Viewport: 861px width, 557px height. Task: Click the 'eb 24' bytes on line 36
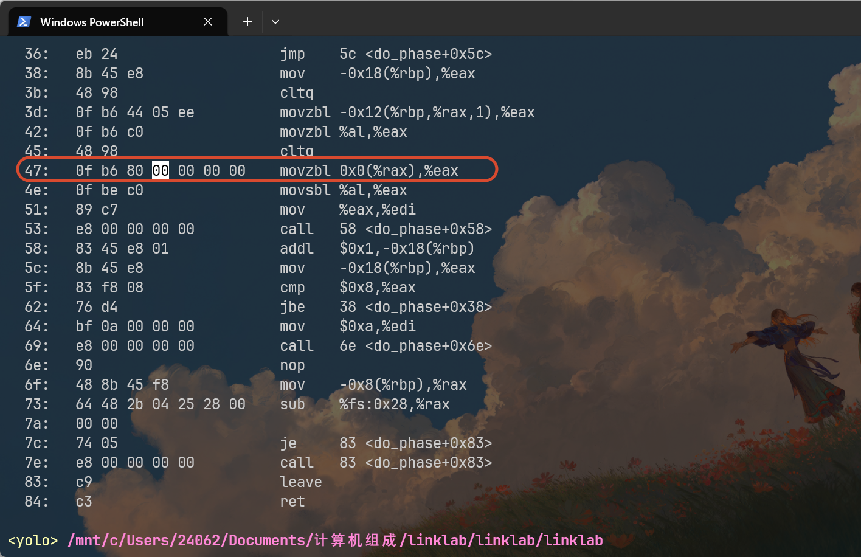(x=97, y=54)
